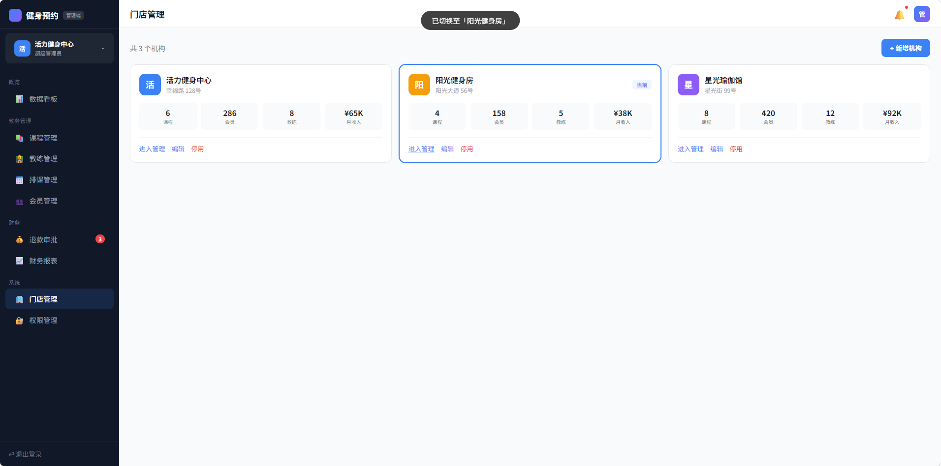Click the 排课管理 calendar icon

click(x=19, y=180)
